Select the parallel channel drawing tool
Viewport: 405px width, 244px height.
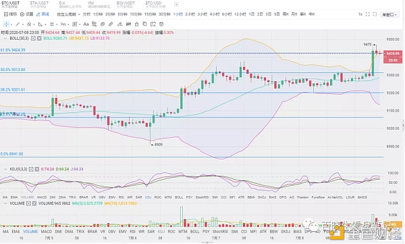pos(29,24)
